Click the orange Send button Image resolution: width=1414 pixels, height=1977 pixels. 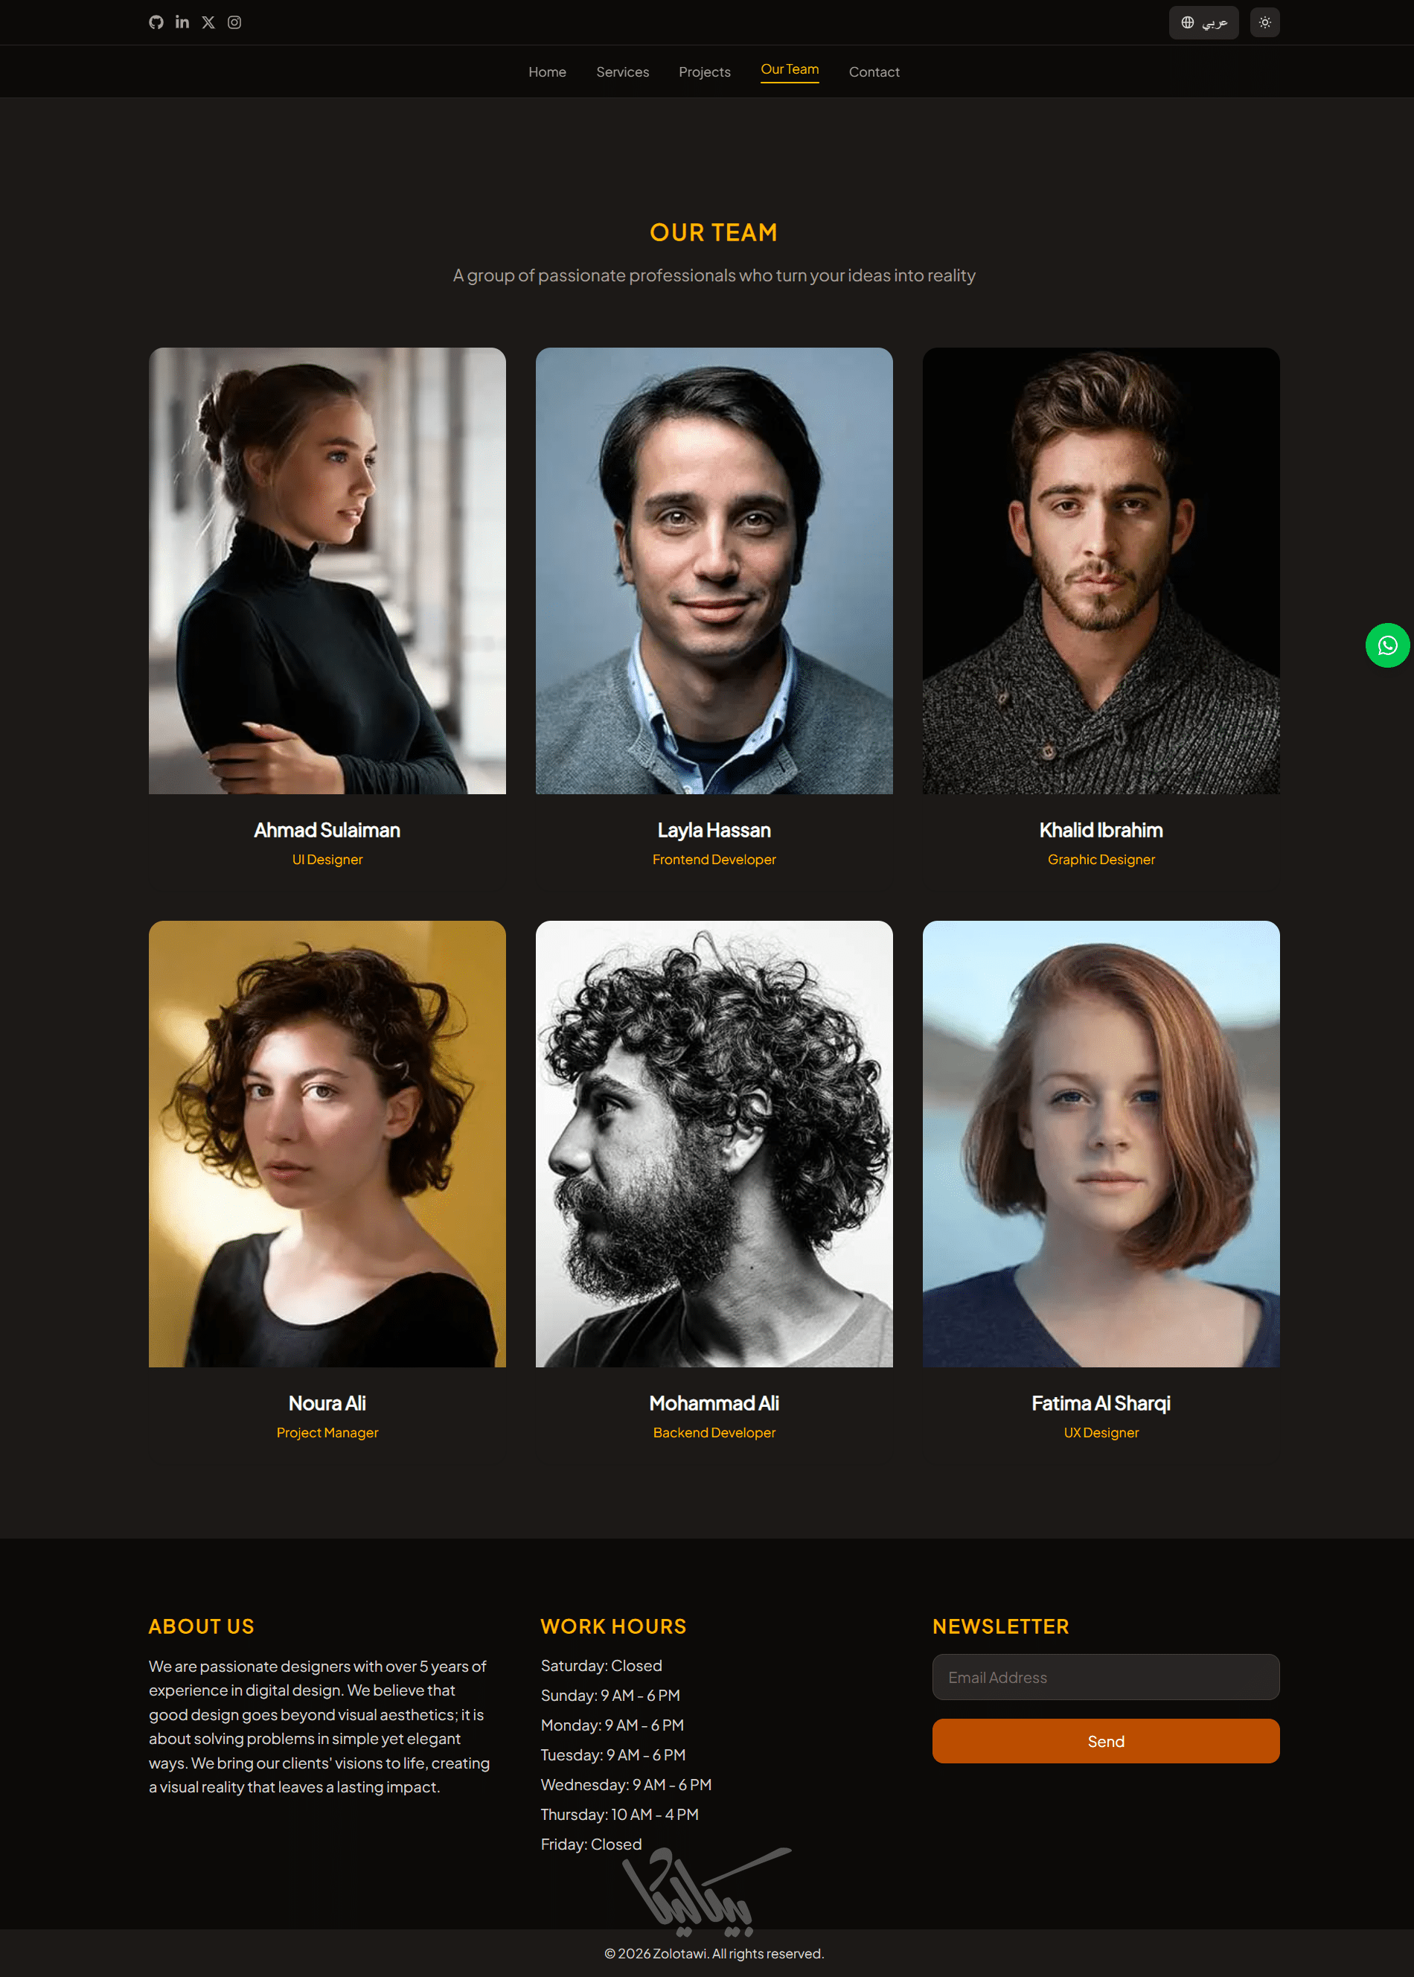(x=1106, y=1740)
